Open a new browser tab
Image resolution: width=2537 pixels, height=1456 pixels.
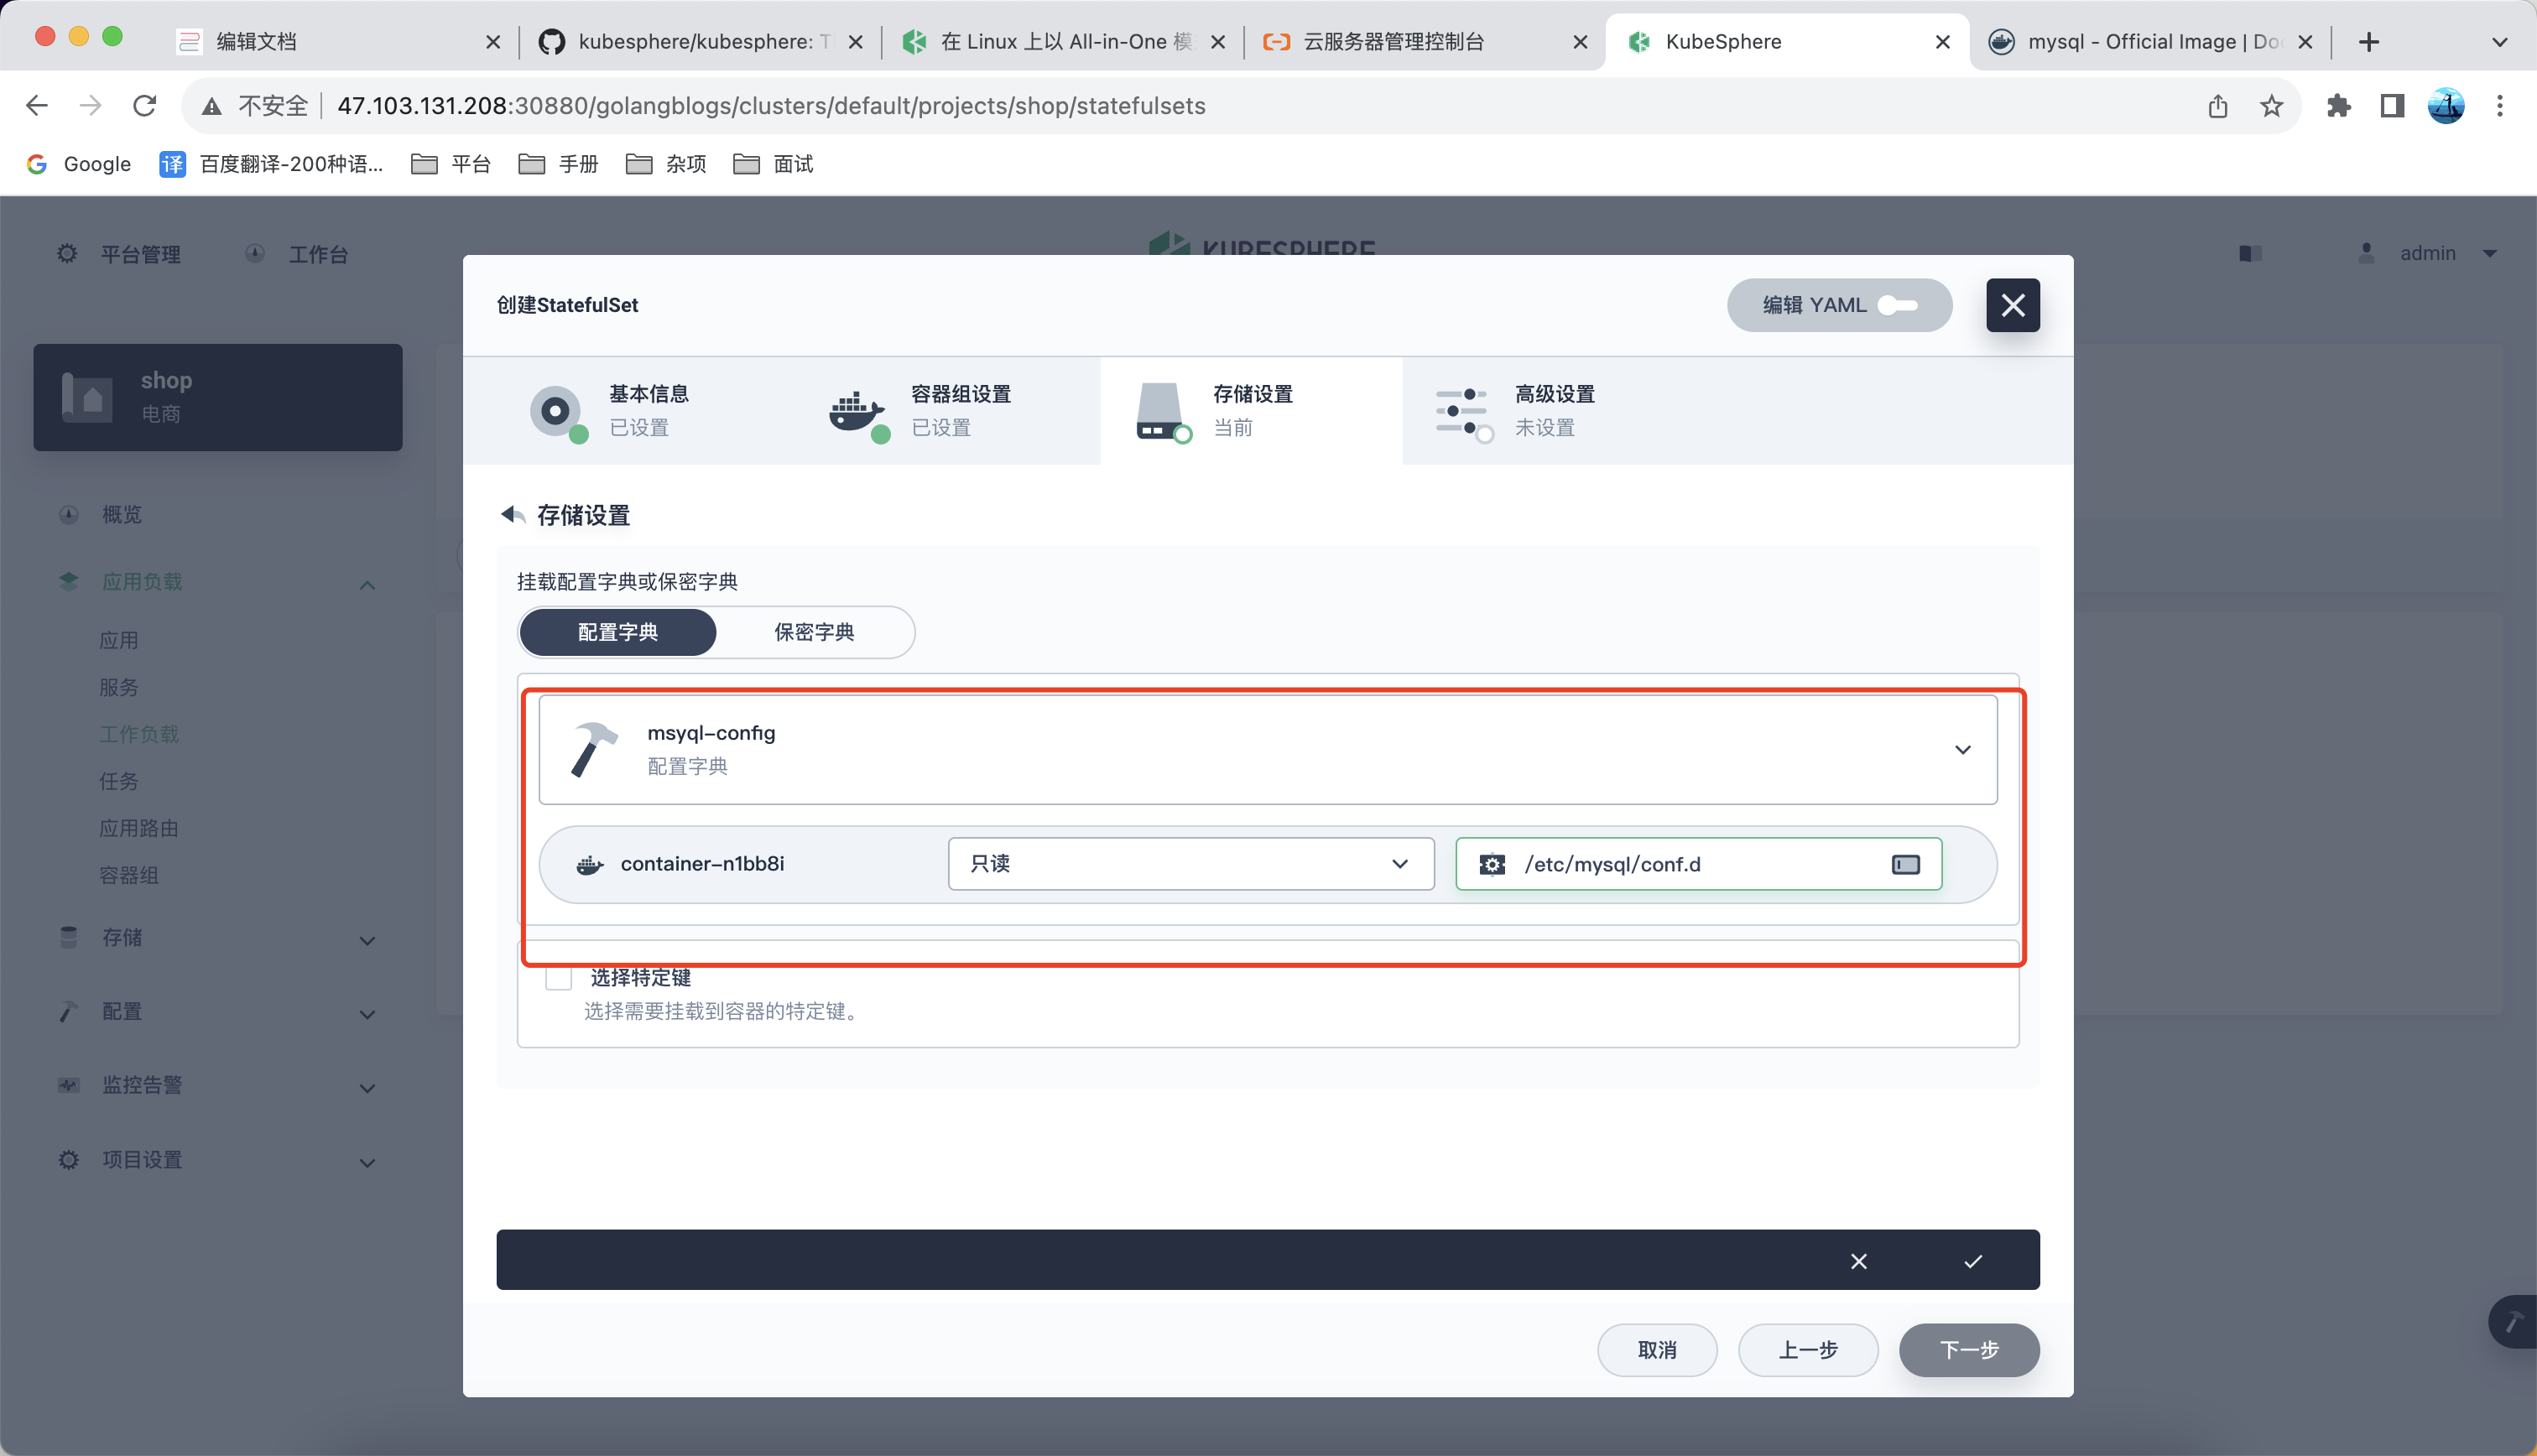[2368, 41]
